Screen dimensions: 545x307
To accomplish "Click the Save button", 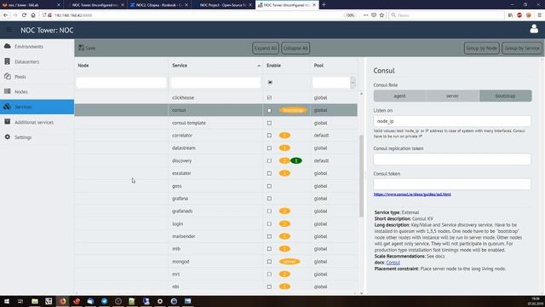I will [87, 48].
